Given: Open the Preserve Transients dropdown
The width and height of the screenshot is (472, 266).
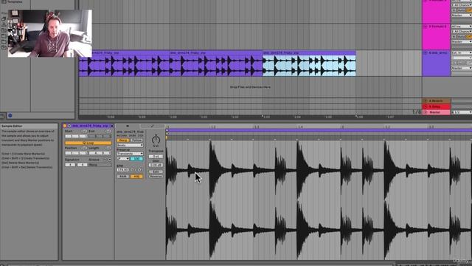Looking at the screenshot, I should (130, 154).
